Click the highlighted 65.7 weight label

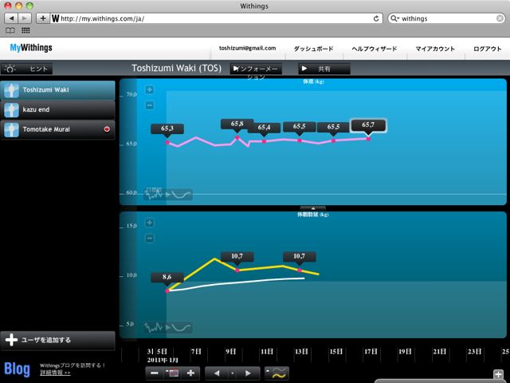[x=368, y=125]
